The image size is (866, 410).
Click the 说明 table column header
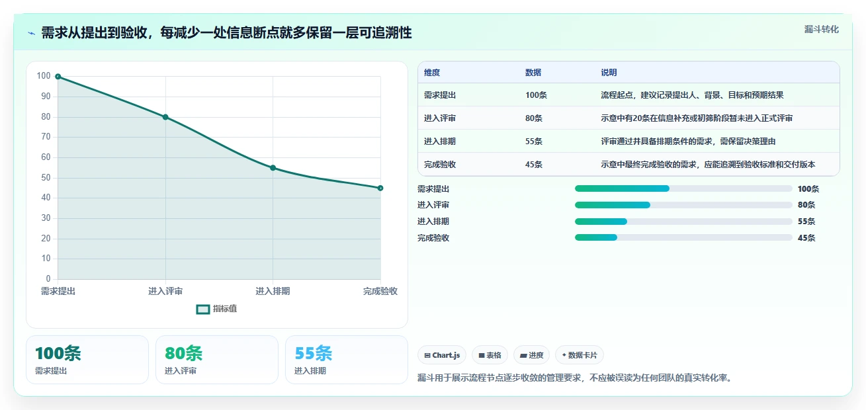point(609,73)
